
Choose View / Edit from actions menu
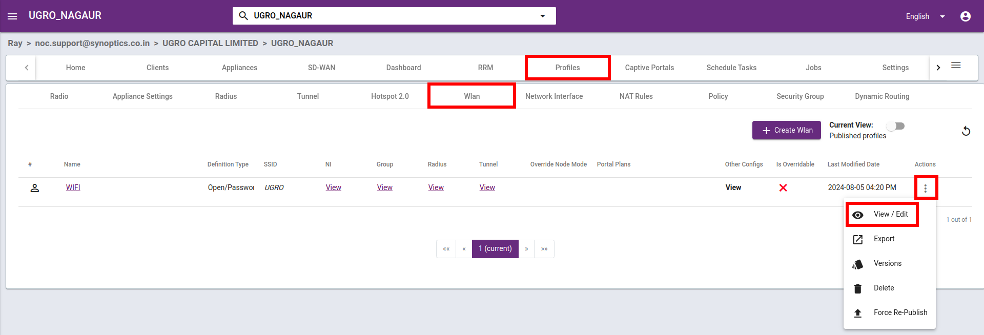coord(890,214)
